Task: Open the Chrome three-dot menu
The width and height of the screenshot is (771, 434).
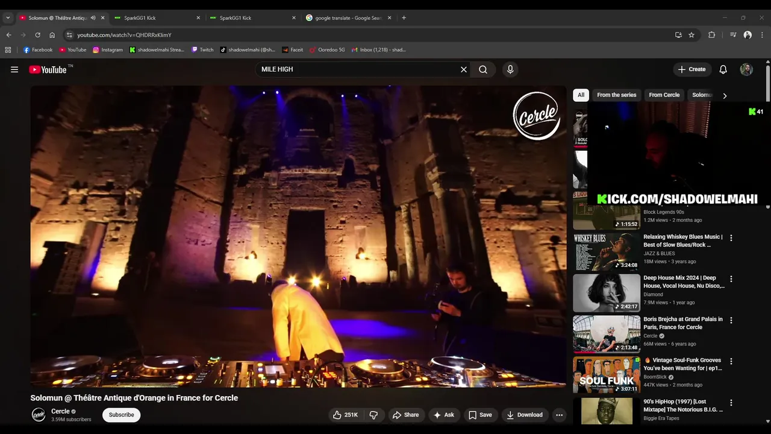Action: 761,35
